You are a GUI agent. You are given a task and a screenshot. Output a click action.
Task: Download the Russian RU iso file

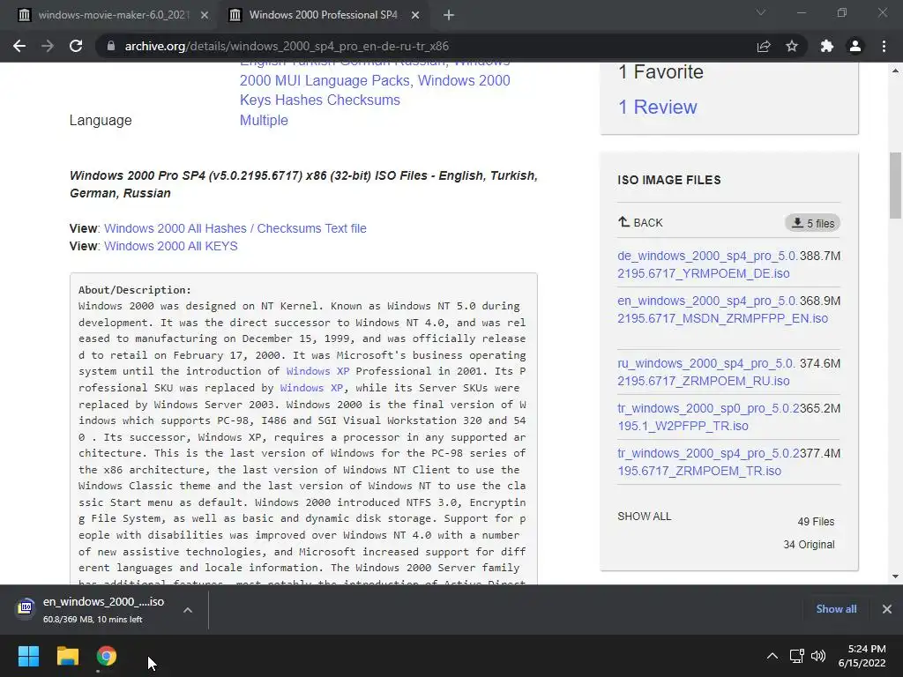point(706,373)
